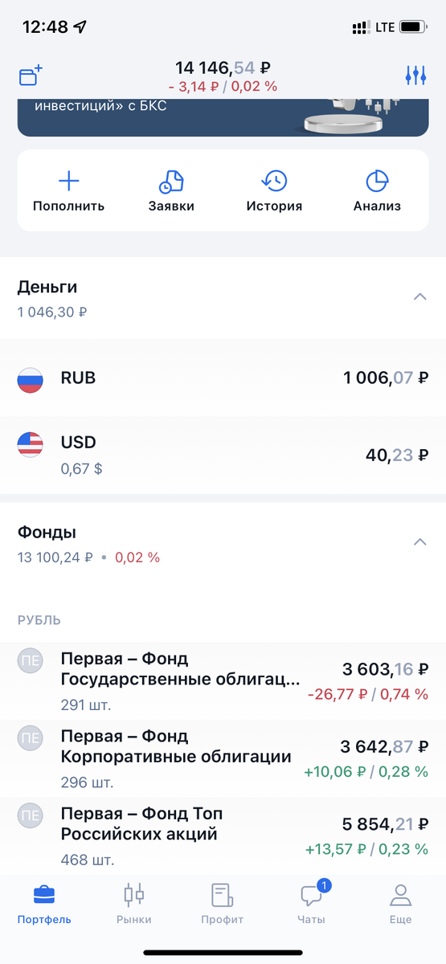Collapse the Фонды section chevron
The image size is (446, 964).
pyautogui.click(x=419, y=542)
